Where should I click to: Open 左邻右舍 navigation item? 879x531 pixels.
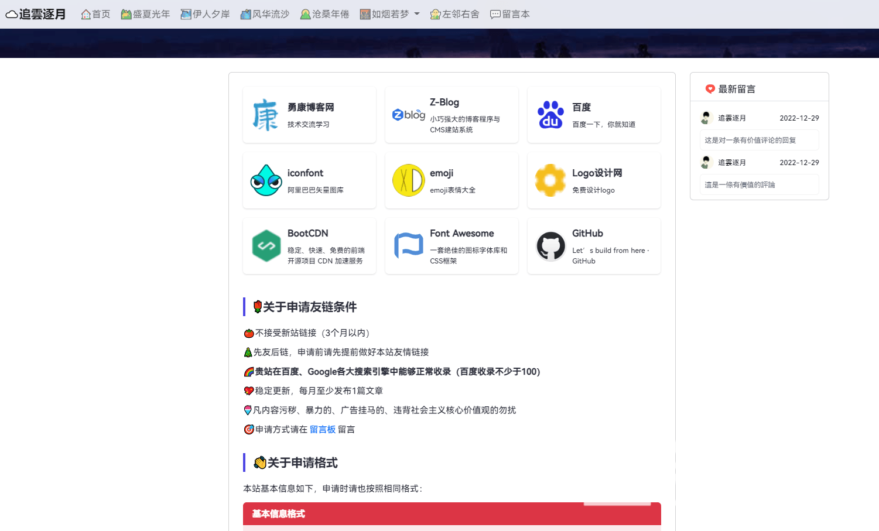454,14
